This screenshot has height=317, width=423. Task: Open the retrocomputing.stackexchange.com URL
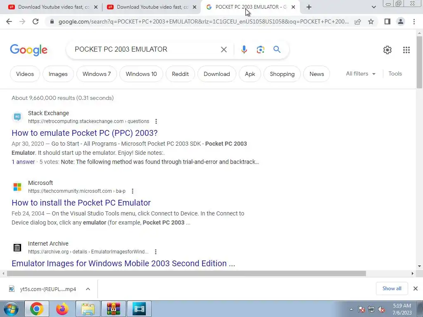click(x=88, y=121)
